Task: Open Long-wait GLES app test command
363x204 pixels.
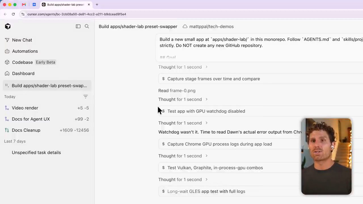Action: click(x=260, y=191)
